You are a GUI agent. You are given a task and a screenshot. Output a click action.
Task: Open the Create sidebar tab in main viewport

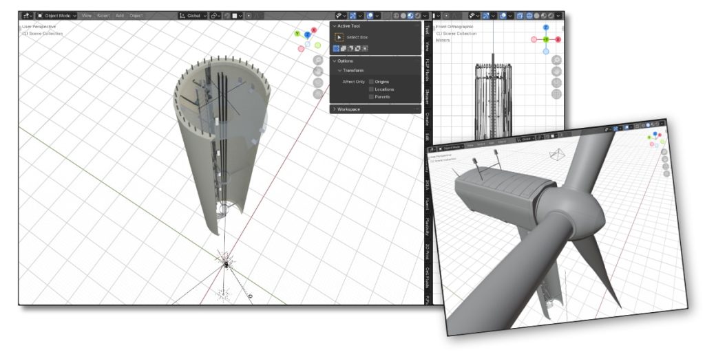(427, 119)
